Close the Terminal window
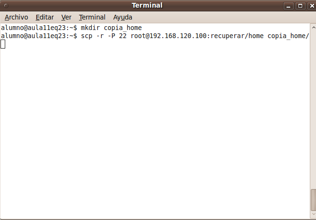The image size is (316, 220). tap(312, 6)
